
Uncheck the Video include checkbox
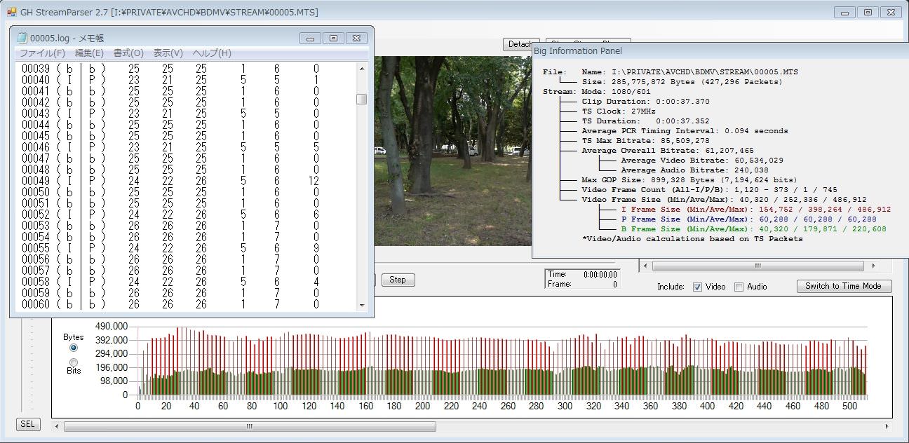697,287
